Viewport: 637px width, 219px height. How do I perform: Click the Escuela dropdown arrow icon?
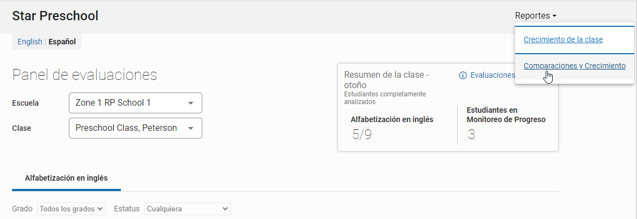pyautogui.click(x=190, y=103)
